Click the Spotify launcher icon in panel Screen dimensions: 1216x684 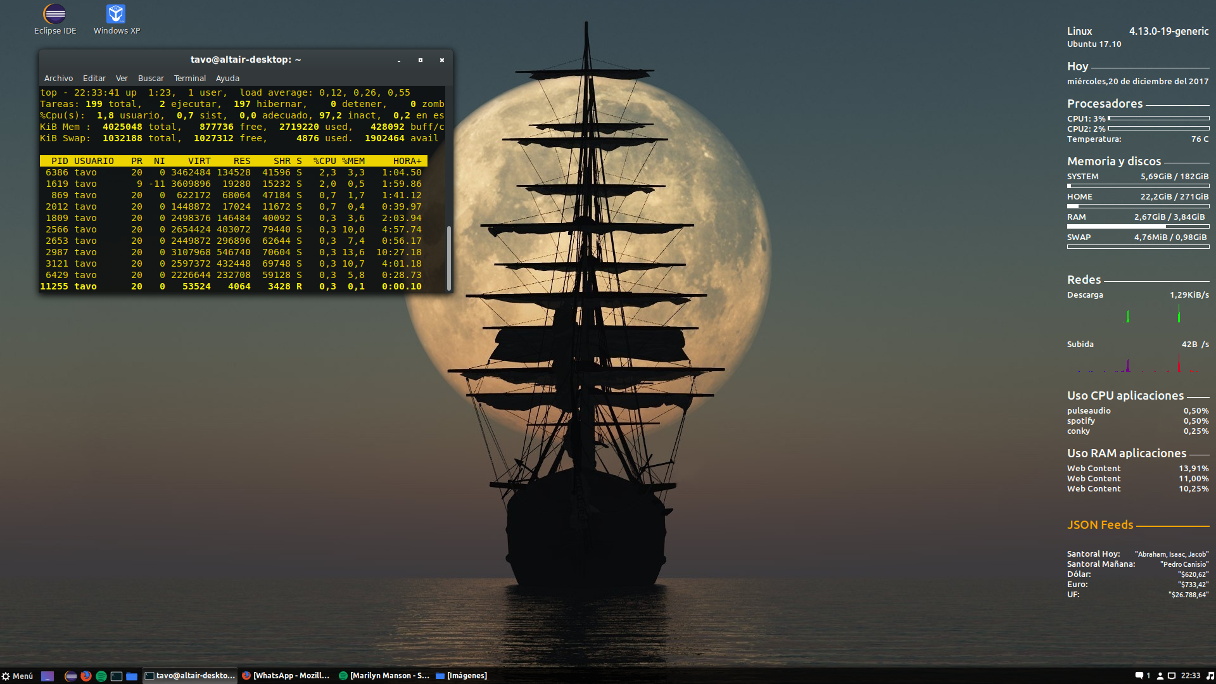point(101,676)
